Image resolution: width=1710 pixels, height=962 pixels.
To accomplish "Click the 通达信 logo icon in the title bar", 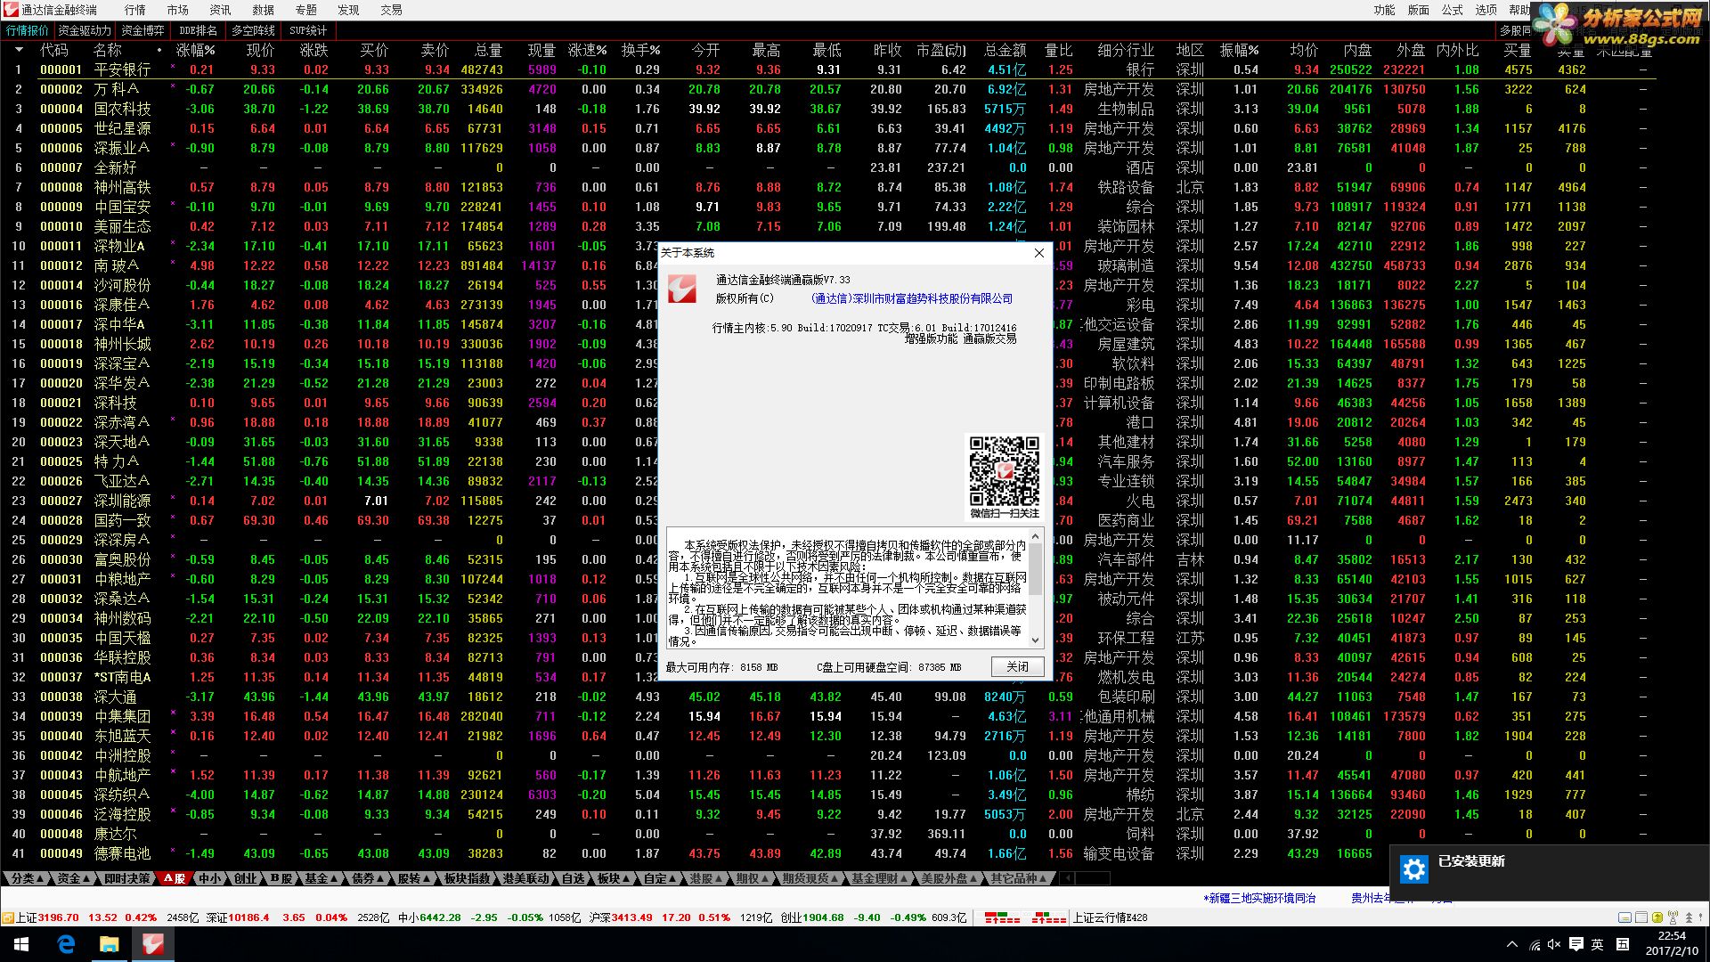I will coord(11,10).
